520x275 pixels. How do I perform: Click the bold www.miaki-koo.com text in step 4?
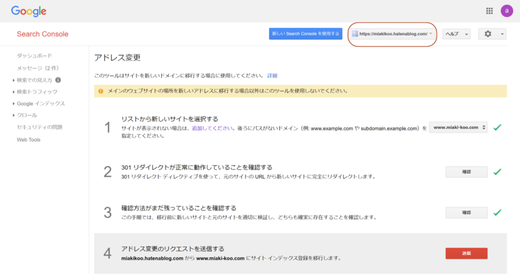pos(220,258)
